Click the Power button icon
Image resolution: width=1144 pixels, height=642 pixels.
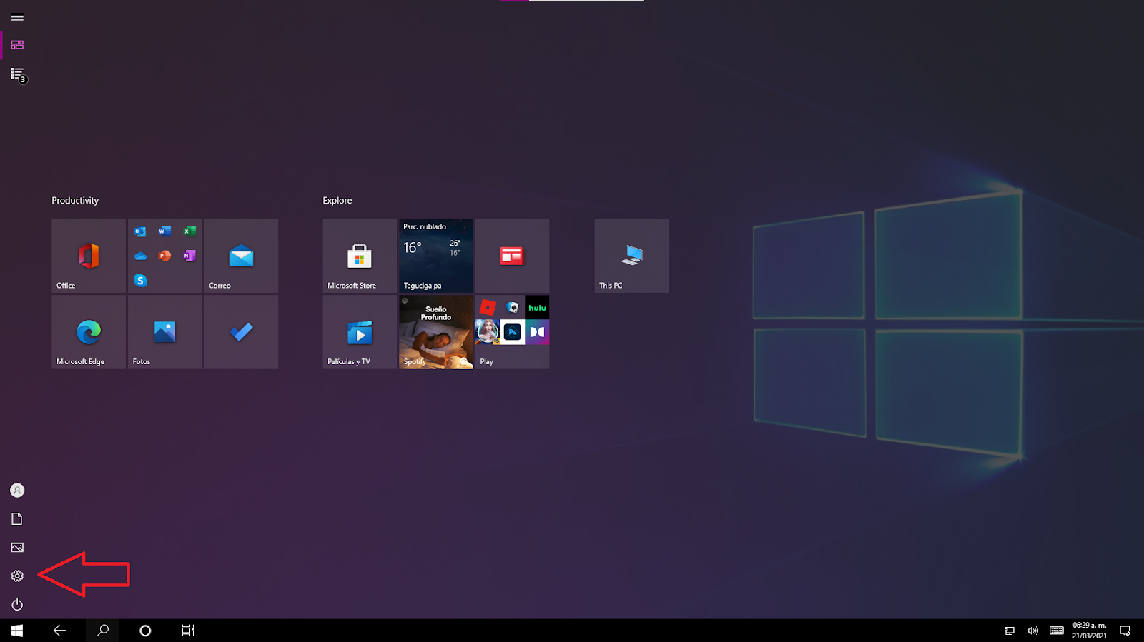click(17, 605)
